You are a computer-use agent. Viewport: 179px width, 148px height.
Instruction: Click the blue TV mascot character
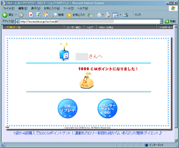point(64,52)
